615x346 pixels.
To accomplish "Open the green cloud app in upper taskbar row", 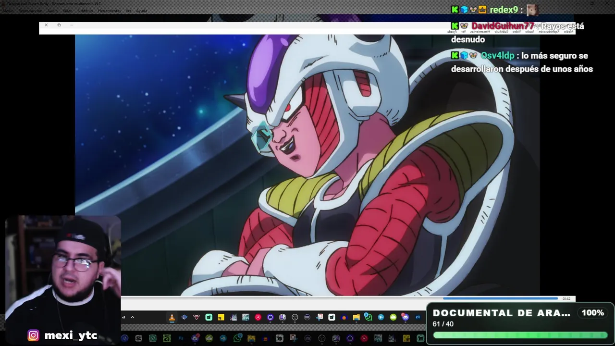I will tap(393, 317).
